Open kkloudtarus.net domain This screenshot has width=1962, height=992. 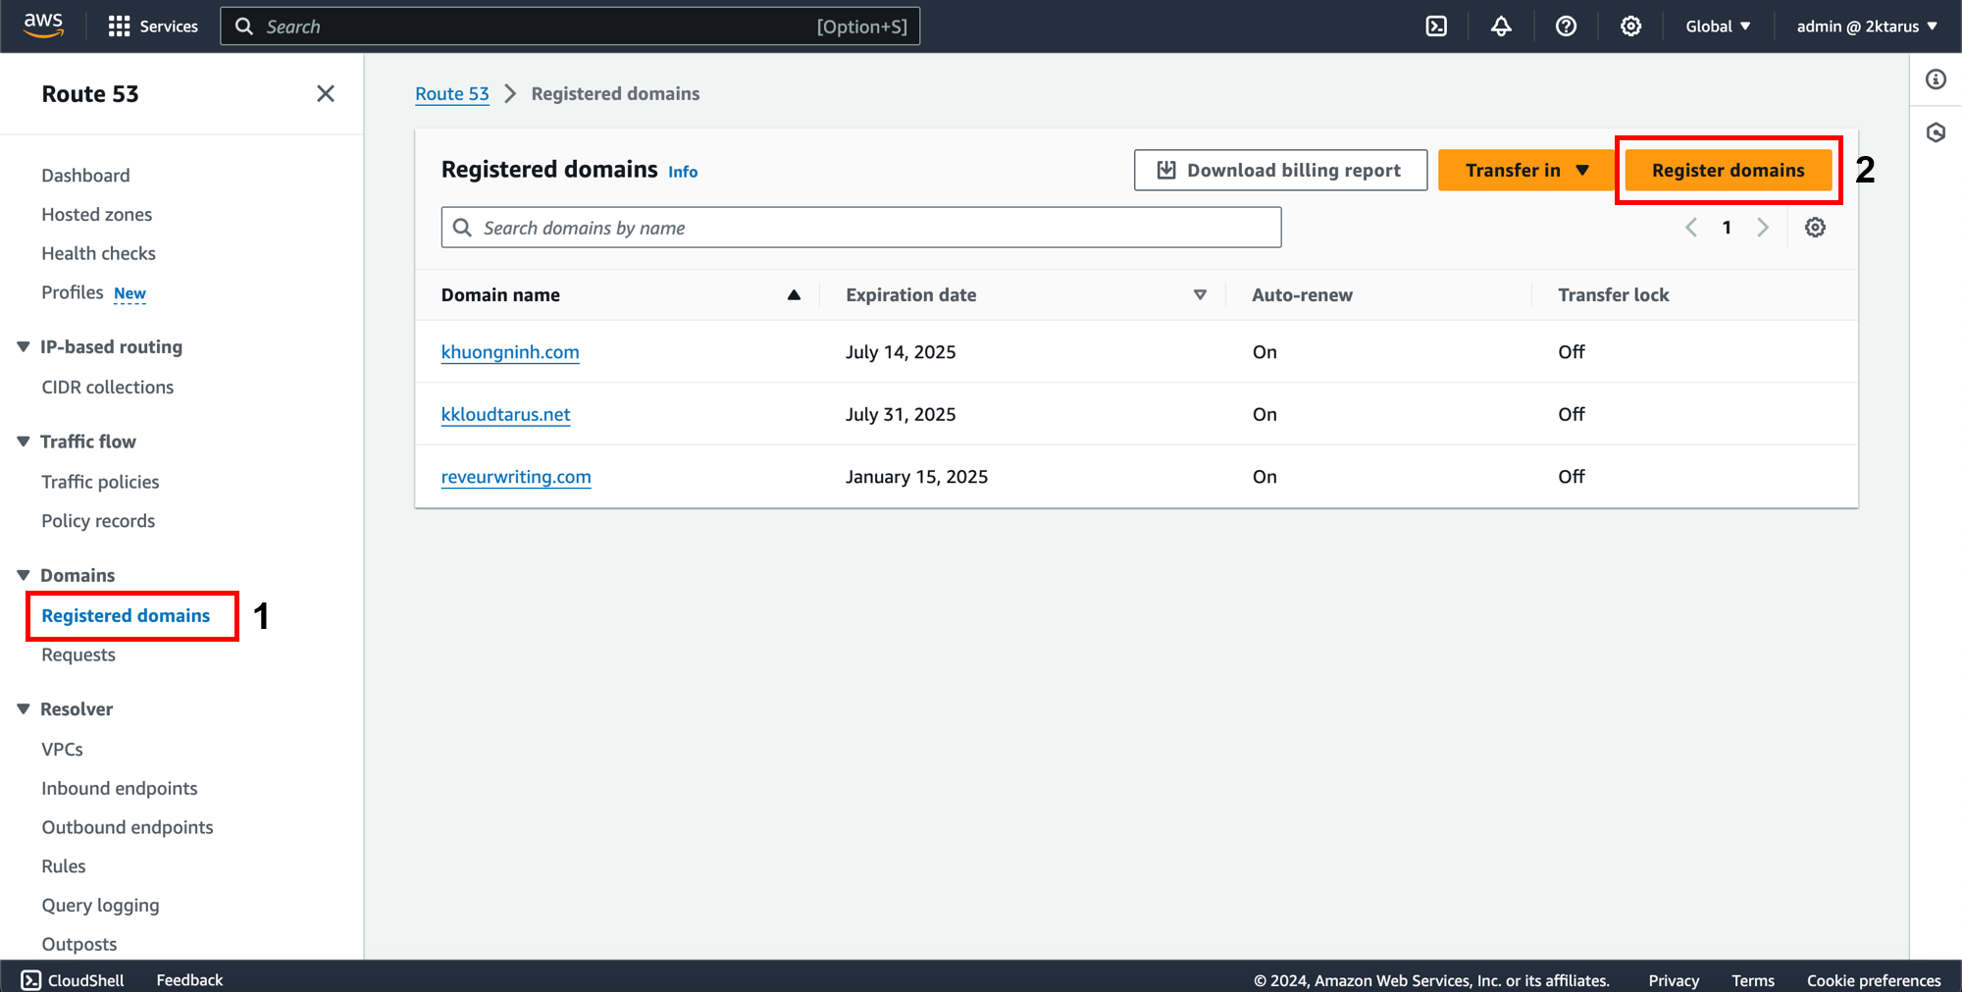(505, 414)
